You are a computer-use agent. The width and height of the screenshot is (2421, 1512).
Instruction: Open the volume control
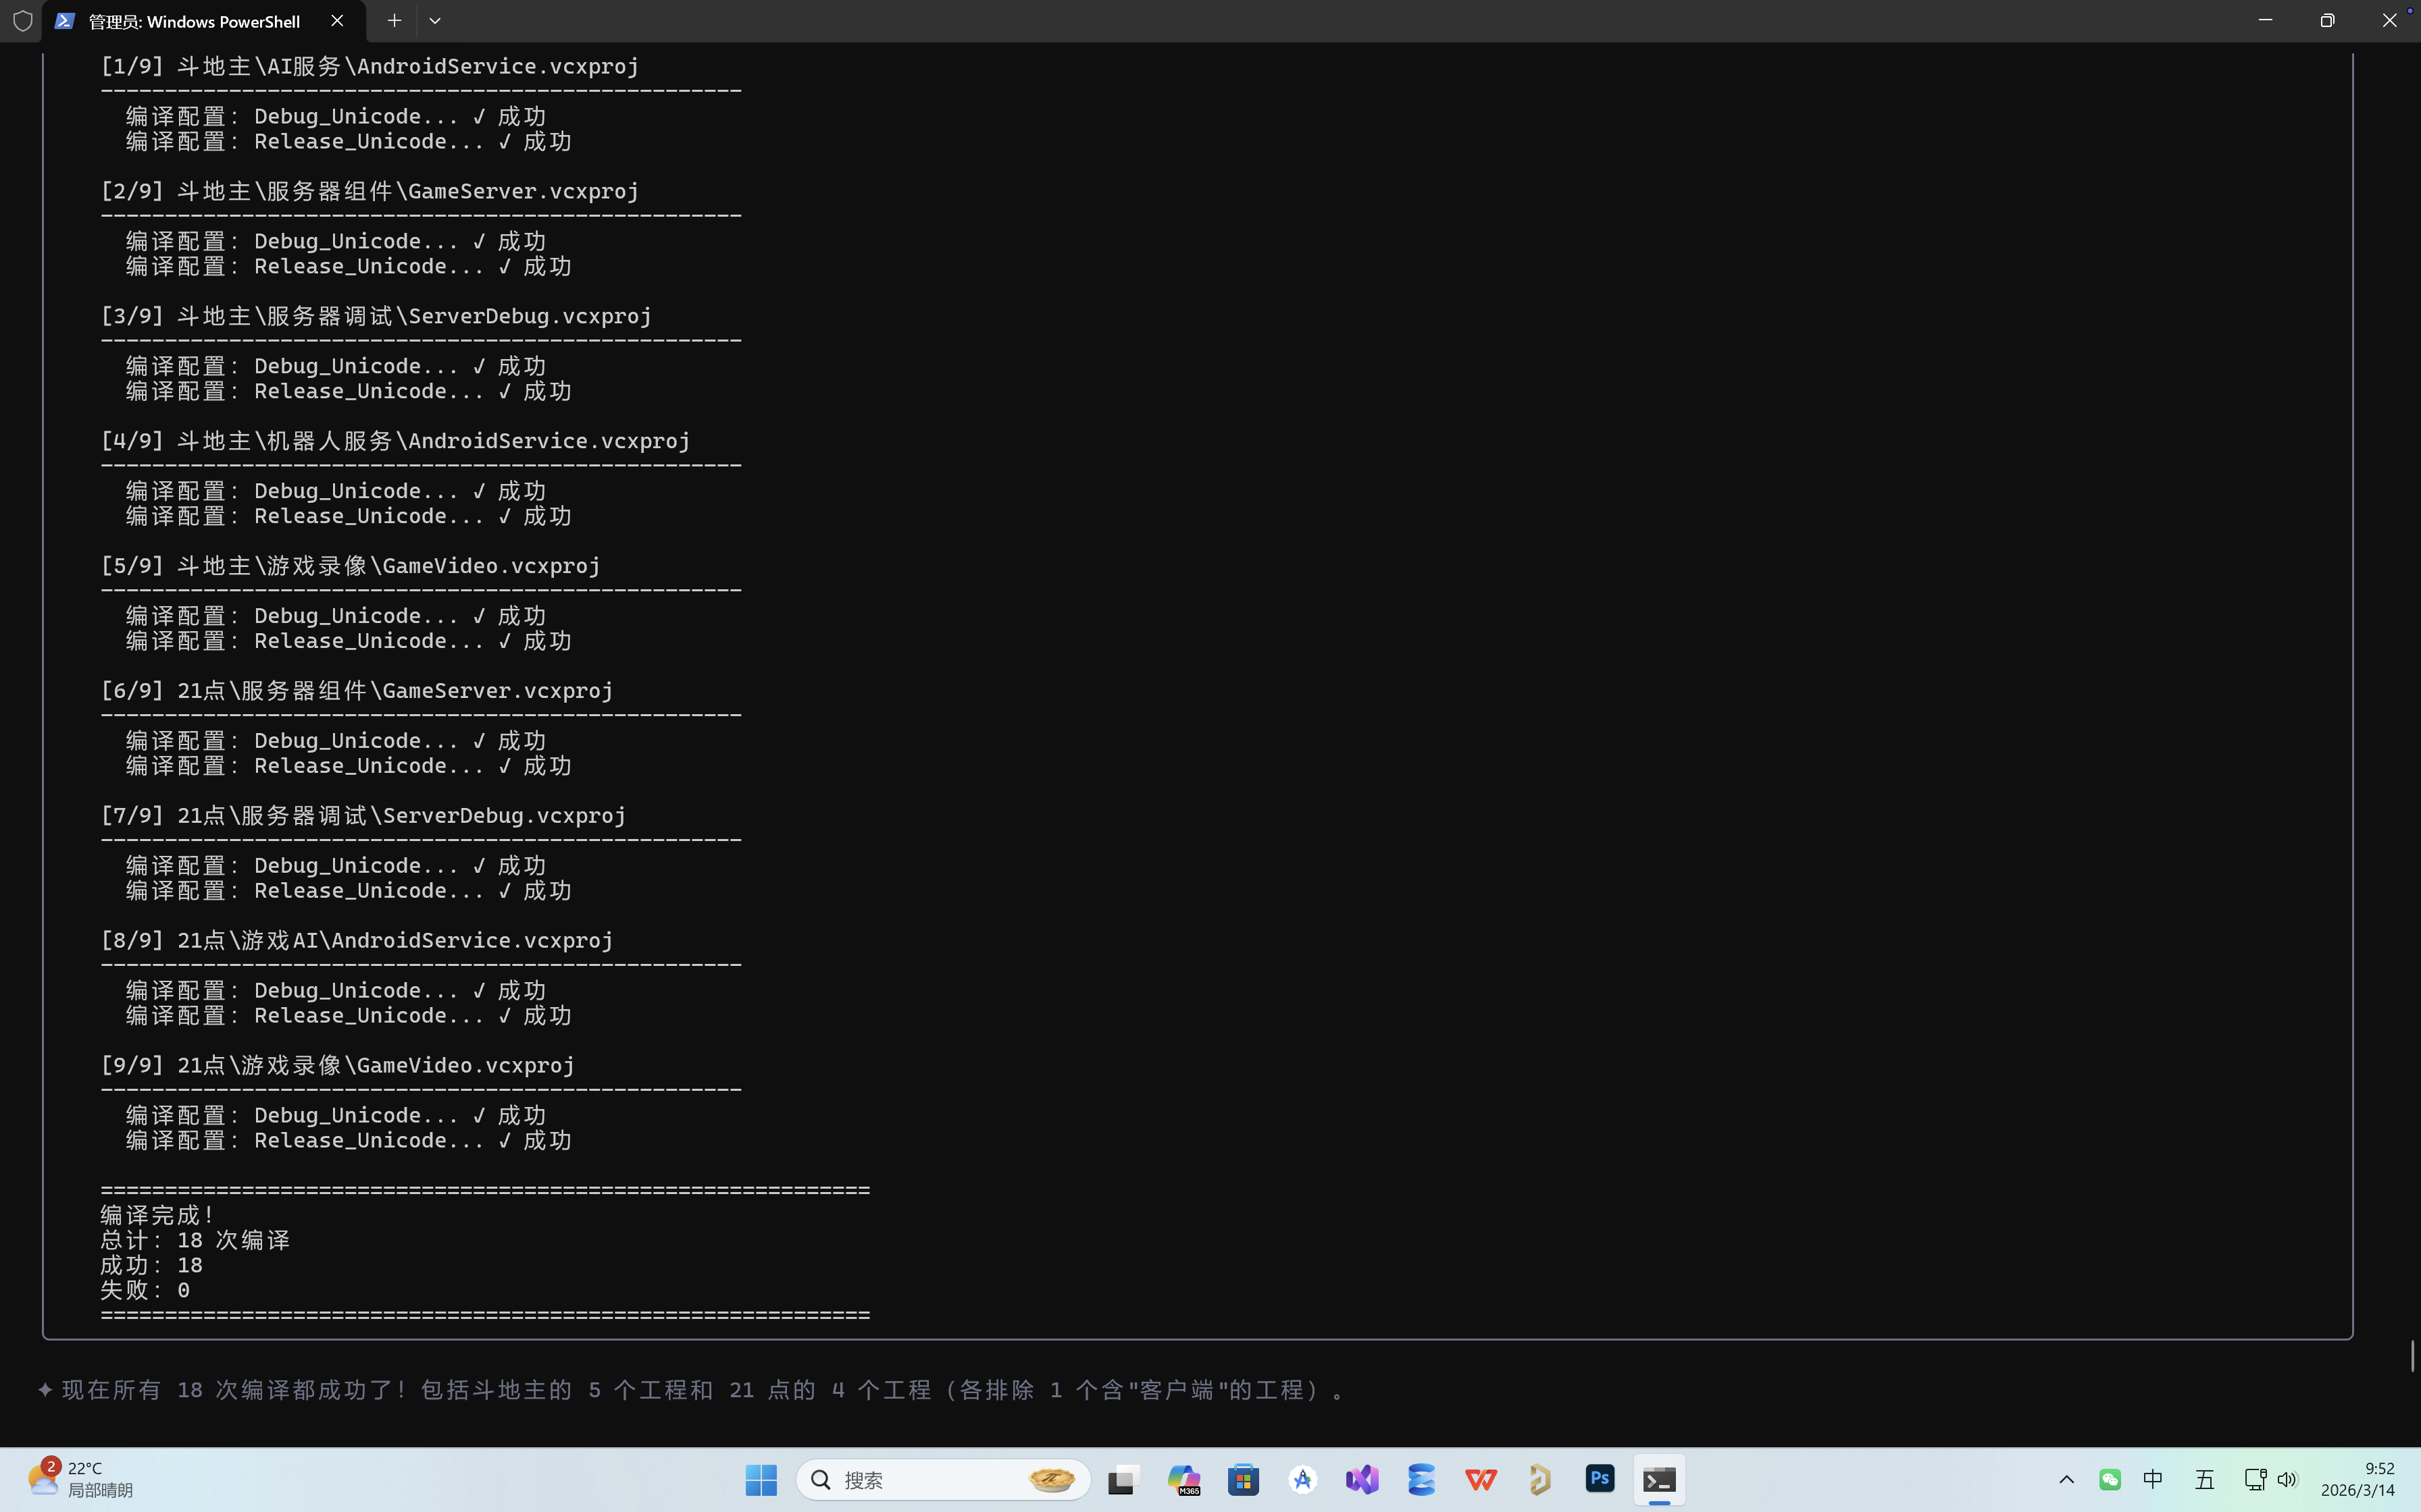coord(2287,1479)
